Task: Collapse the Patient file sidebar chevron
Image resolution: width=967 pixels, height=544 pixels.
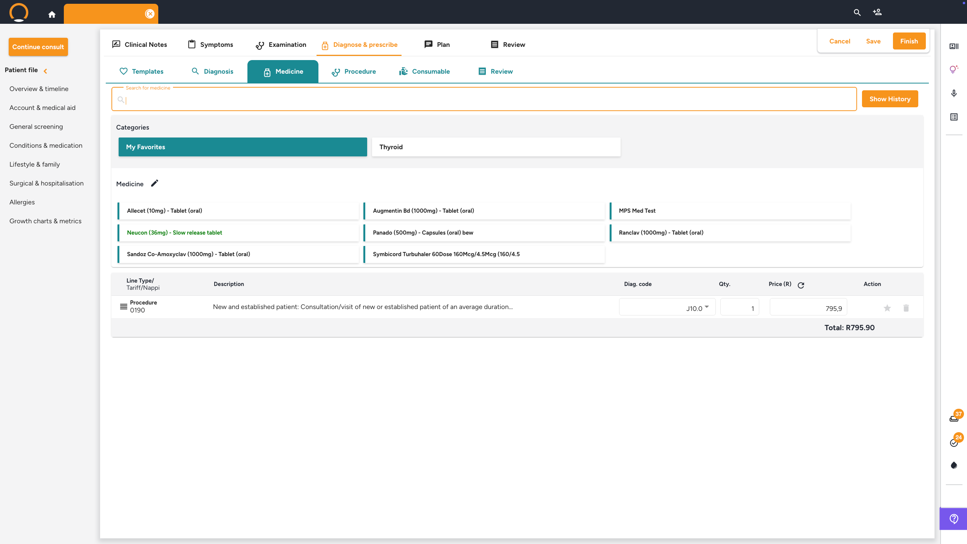Action: click(45, 71)
